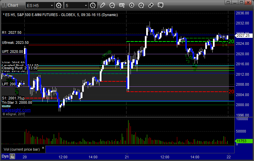Click the link-window chain icon
Viewport: 254px width, 161px height.
pos(151,5)
